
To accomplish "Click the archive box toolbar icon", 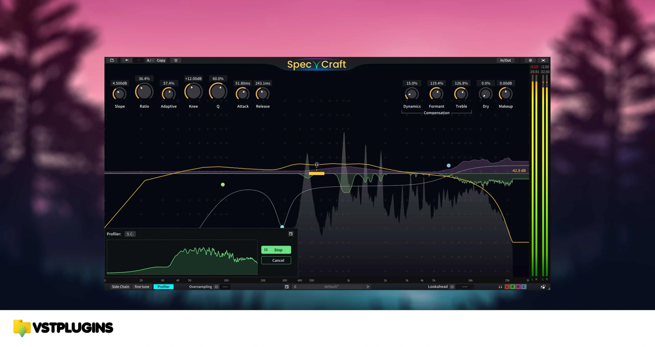I will (176, 60).
